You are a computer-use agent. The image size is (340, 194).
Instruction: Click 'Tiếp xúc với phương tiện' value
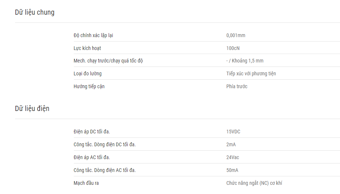[251, 73]
